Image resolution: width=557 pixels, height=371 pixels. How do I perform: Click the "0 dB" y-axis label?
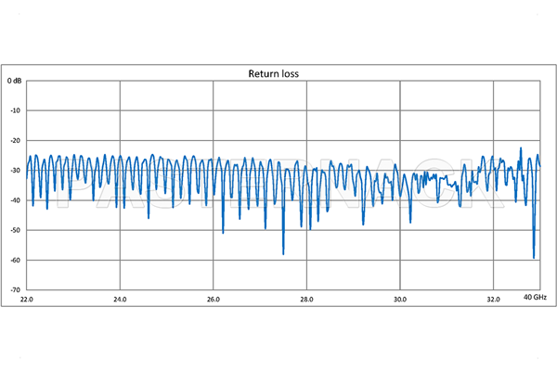click(15, 82)
